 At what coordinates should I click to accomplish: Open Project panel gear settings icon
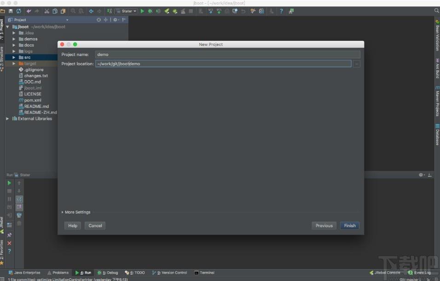coord(115,20)
